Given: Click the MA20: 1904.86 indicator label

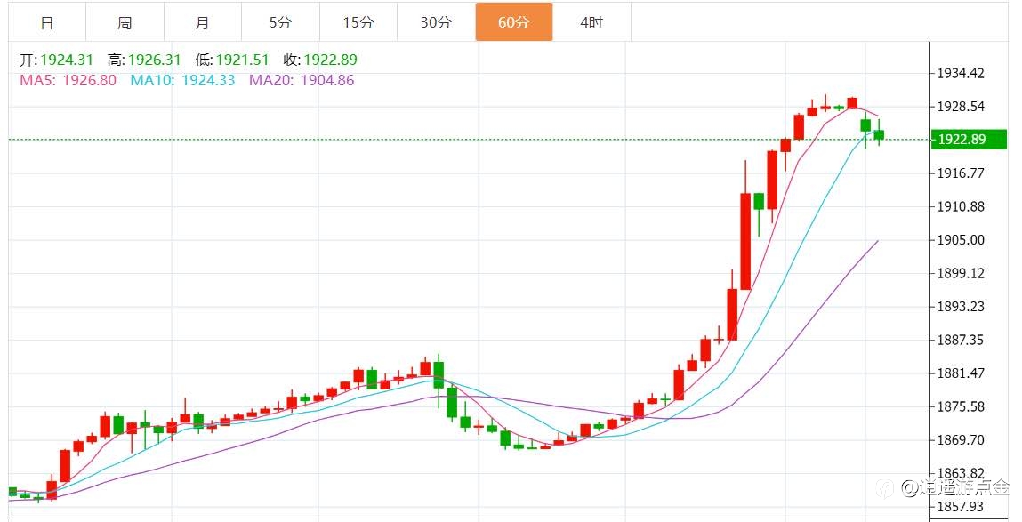Looking at the screenshot, I should tap(302, 80).
